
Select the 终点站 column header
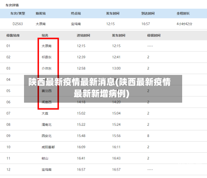pos(76,13)
